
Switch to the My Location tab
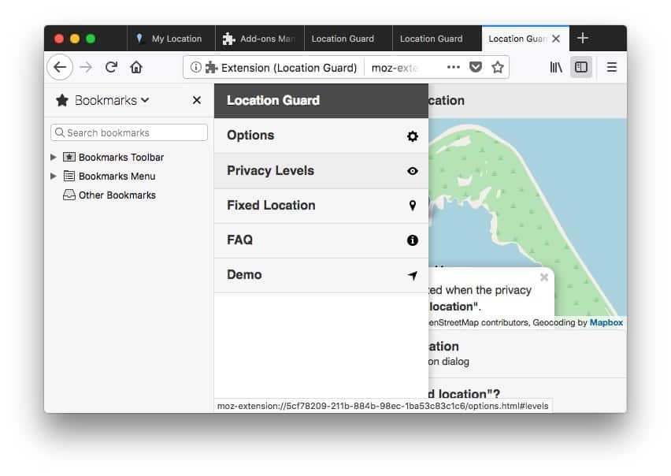169,39
